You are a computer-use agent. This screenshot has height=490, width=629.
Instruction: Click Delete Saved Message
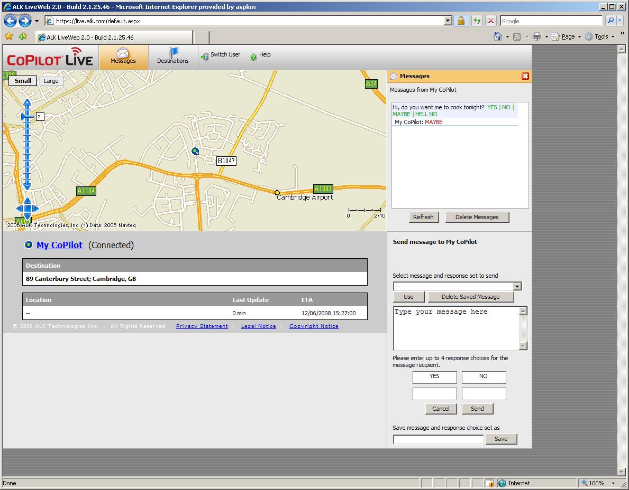(470, 297)
